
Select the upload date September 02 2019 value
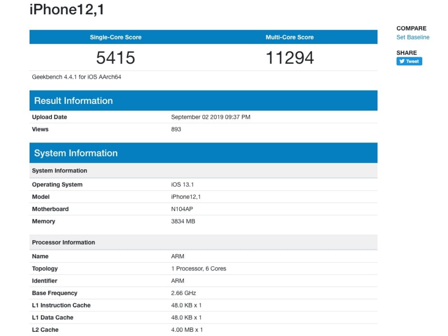click(210, 117)
